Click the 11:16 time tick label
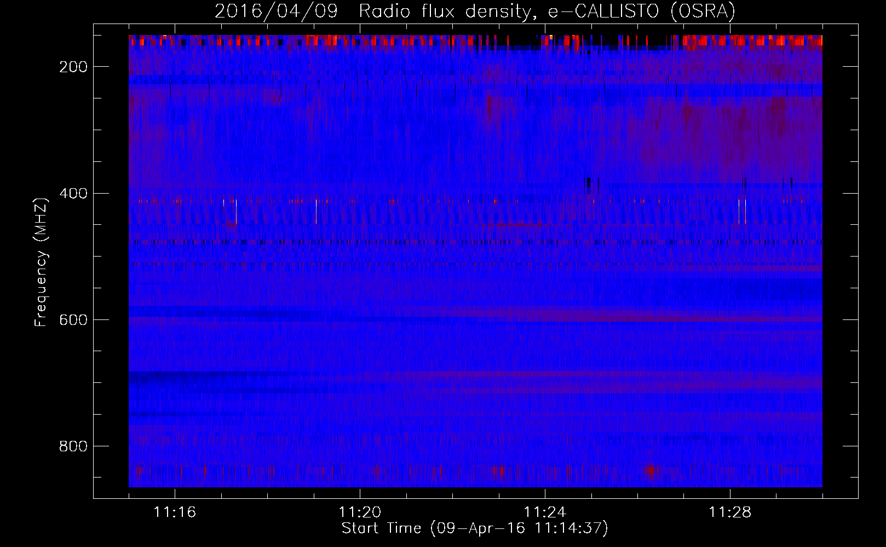 [175, 513]
